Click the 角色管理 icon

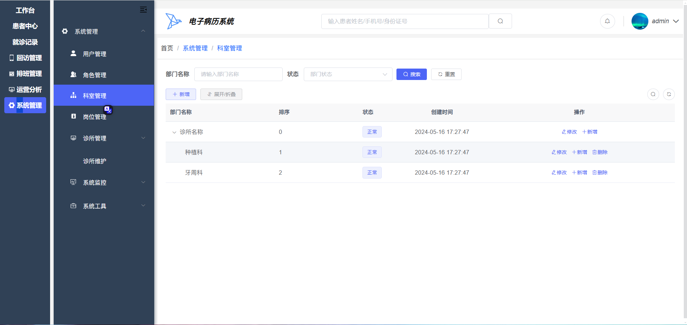[x=73, y=75]
